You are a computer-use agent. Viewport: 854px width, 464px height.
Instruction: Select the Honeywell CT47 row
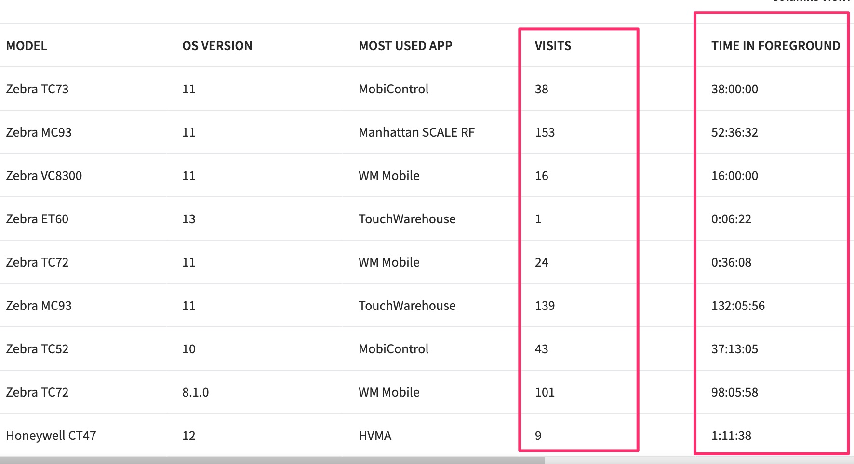tap(51, 436)
